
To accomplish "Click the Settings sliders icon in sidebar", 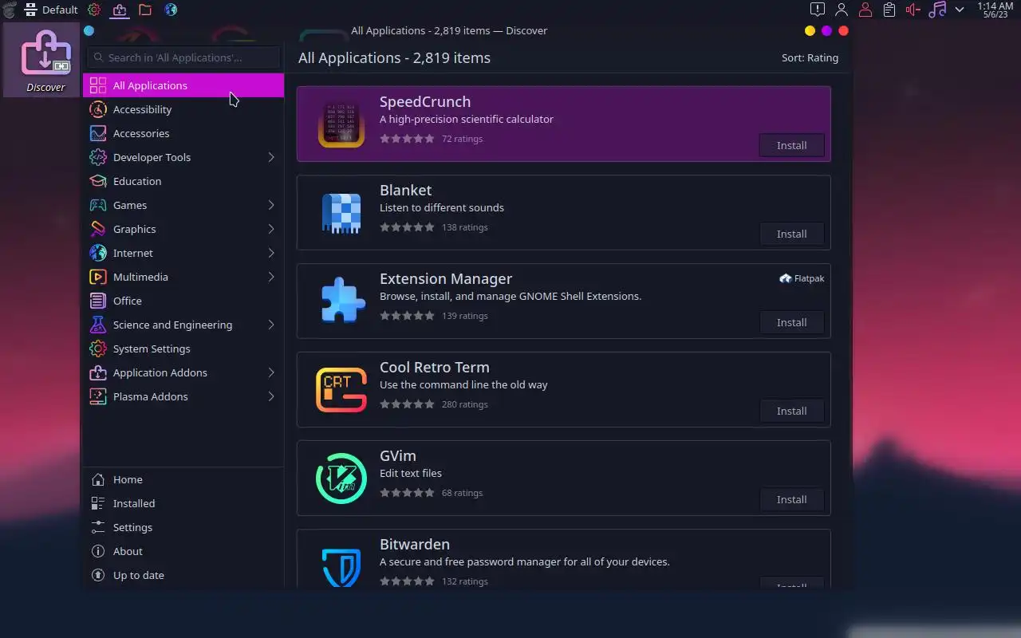I will (x=98, y=527).
